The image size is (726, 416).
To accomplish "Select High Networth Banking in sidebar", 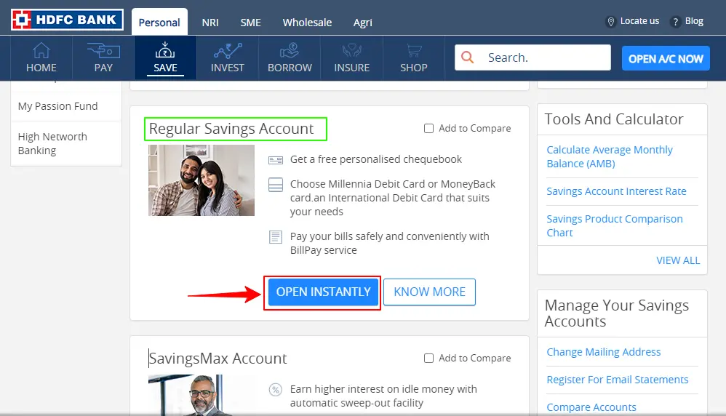I will [52, 143].
